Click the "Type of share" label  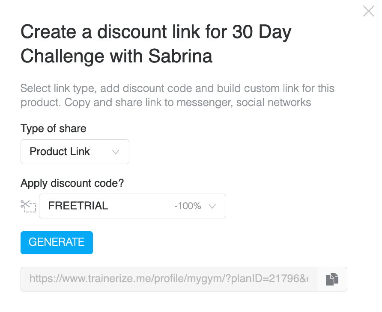tap(54, 129)
